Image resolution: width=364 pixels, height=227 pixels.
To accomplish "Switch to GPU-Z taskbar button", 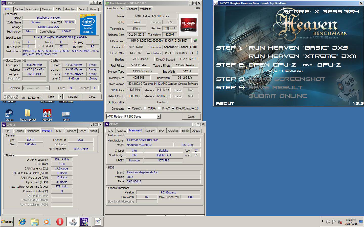I will tap(98, 222).
